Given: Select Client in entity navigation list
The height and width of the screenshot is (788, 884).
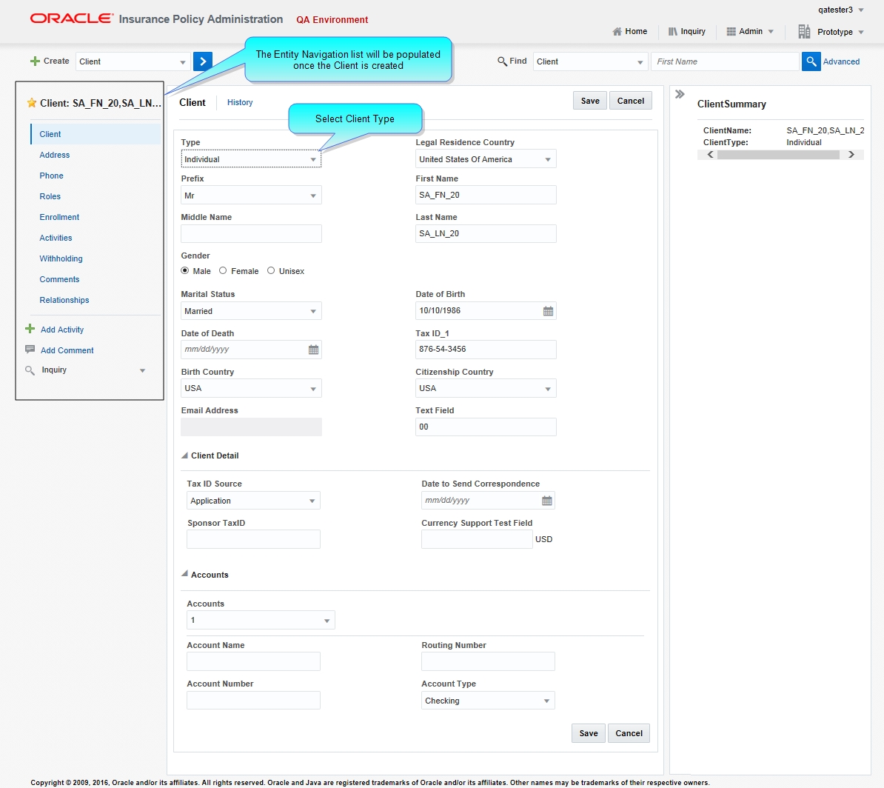Looking at the screenshot, I should (x=96, y=134).
